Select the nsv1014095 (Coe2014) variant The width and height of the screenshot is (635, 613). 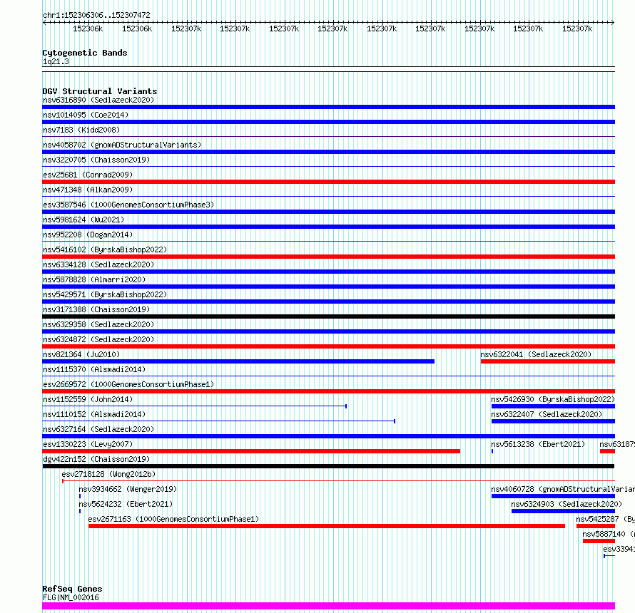[86, 115]
